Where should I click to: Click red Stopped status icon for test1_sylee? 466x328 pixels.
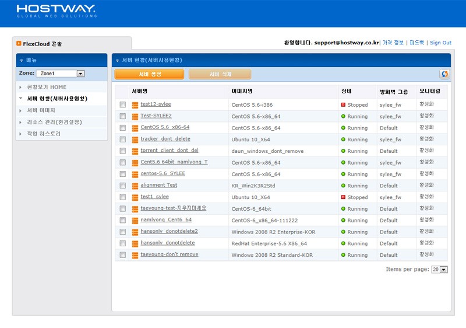point(343,197)
